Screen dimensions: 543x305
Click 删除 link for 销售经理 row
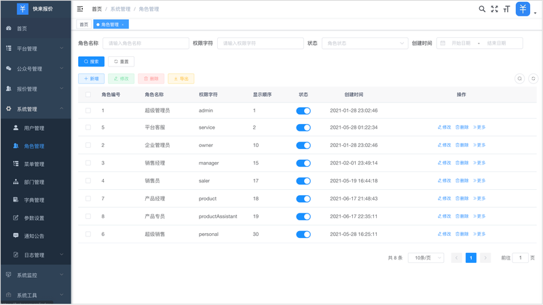(x=462, y=163)
